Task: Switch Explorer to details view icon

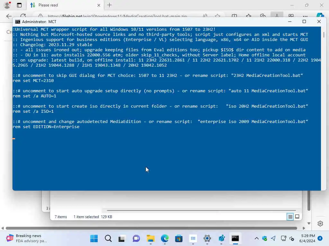Action: [x=290, y=217]
